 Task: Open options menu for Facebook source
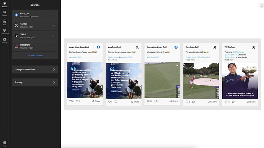53,15
